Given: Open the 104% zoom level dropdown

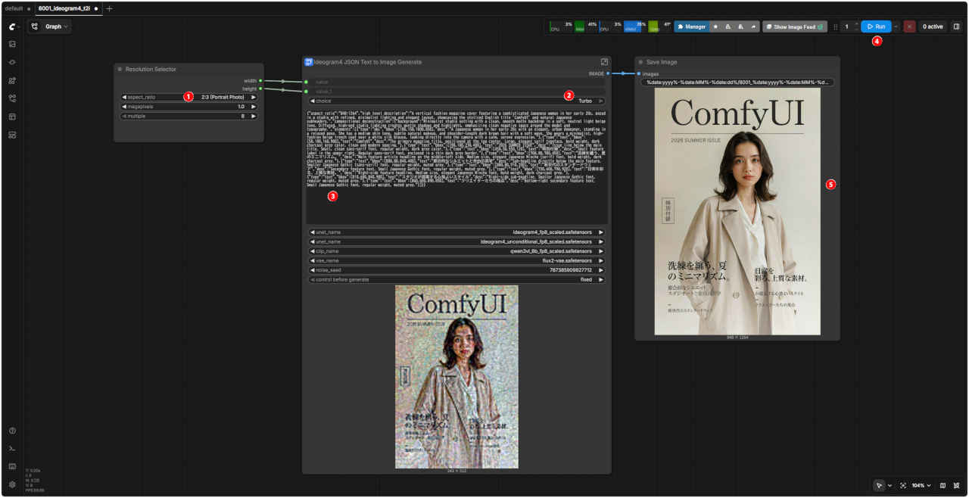Looking at the screenshot, I should tap(921, 485).
